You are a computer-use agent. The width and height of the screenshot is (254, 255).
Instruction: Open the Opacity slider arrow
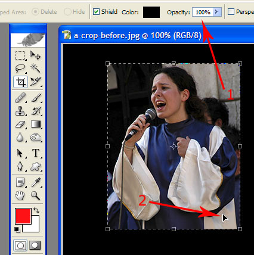[x=216, y=12]
